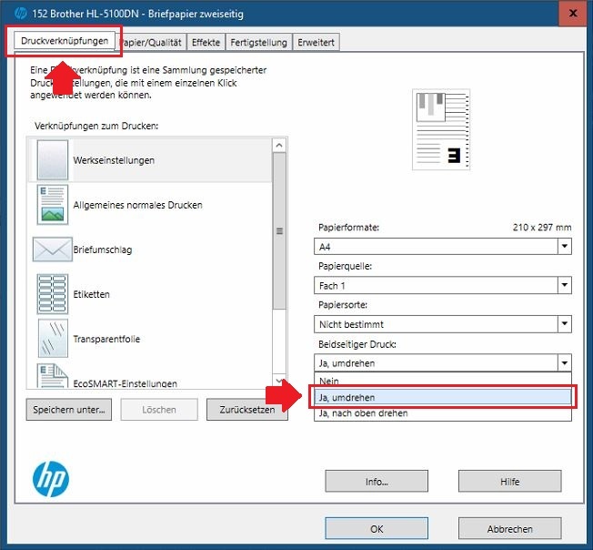Click the Hilfe button

tap(510, 481)
